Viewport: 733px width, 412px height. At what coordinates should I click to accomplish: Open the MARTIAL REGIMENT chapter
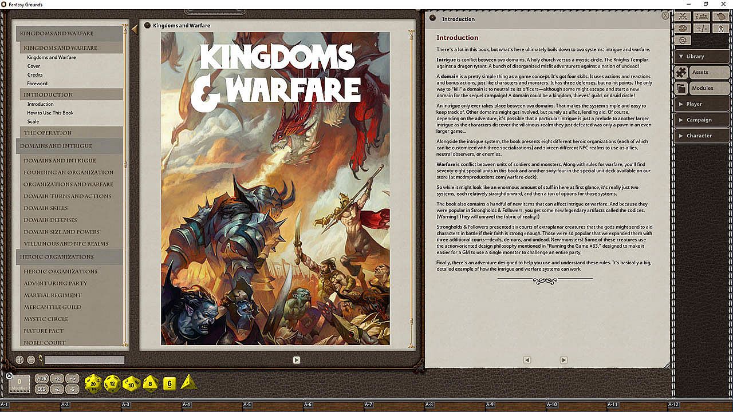[x=52, y=295]
